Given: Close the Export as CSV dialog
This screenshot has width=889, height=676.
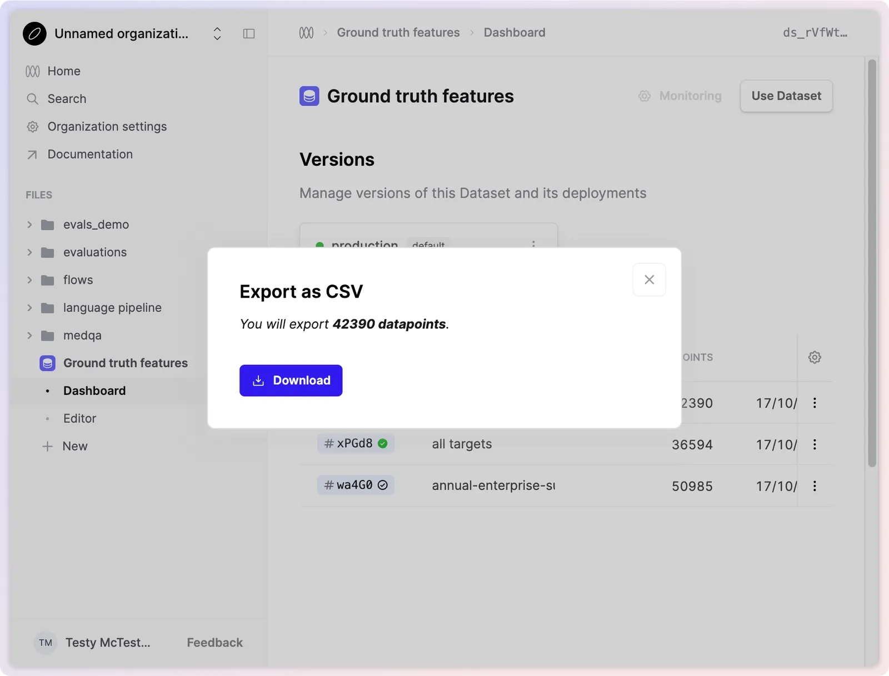Looking at the screenshot, I should [x=650, y=279].
